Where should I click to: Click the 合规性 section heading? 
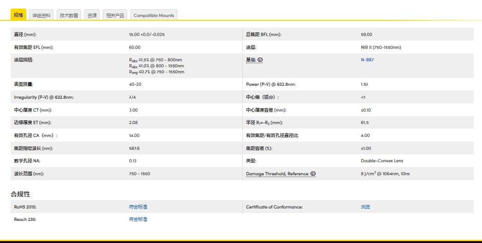21,194
